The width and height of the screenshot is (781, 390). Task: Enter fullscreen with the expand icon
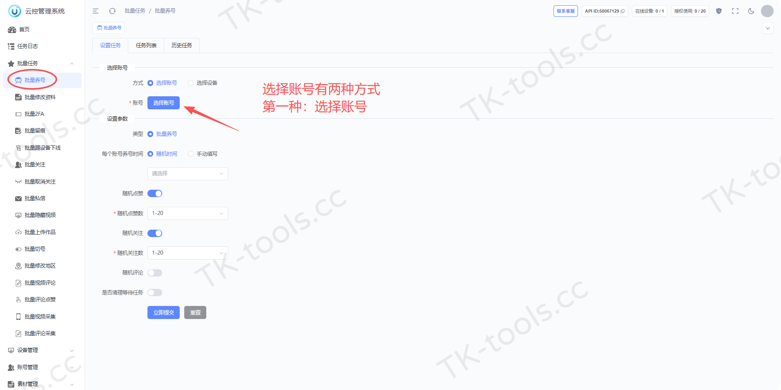click(735, 11)
